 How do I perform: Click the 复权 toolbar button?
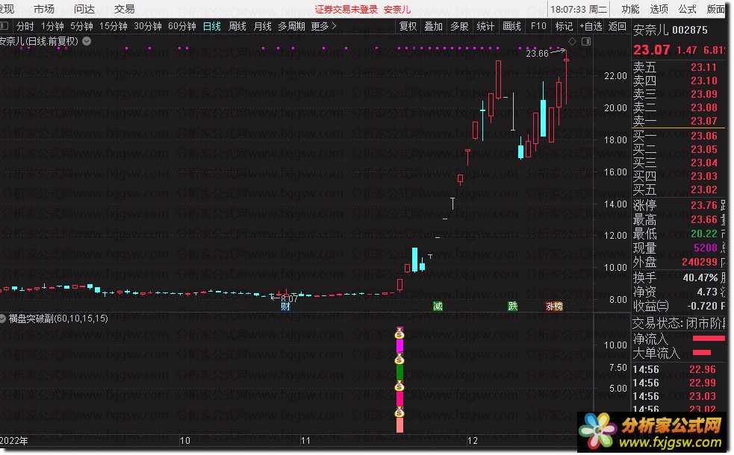point(408,26)
